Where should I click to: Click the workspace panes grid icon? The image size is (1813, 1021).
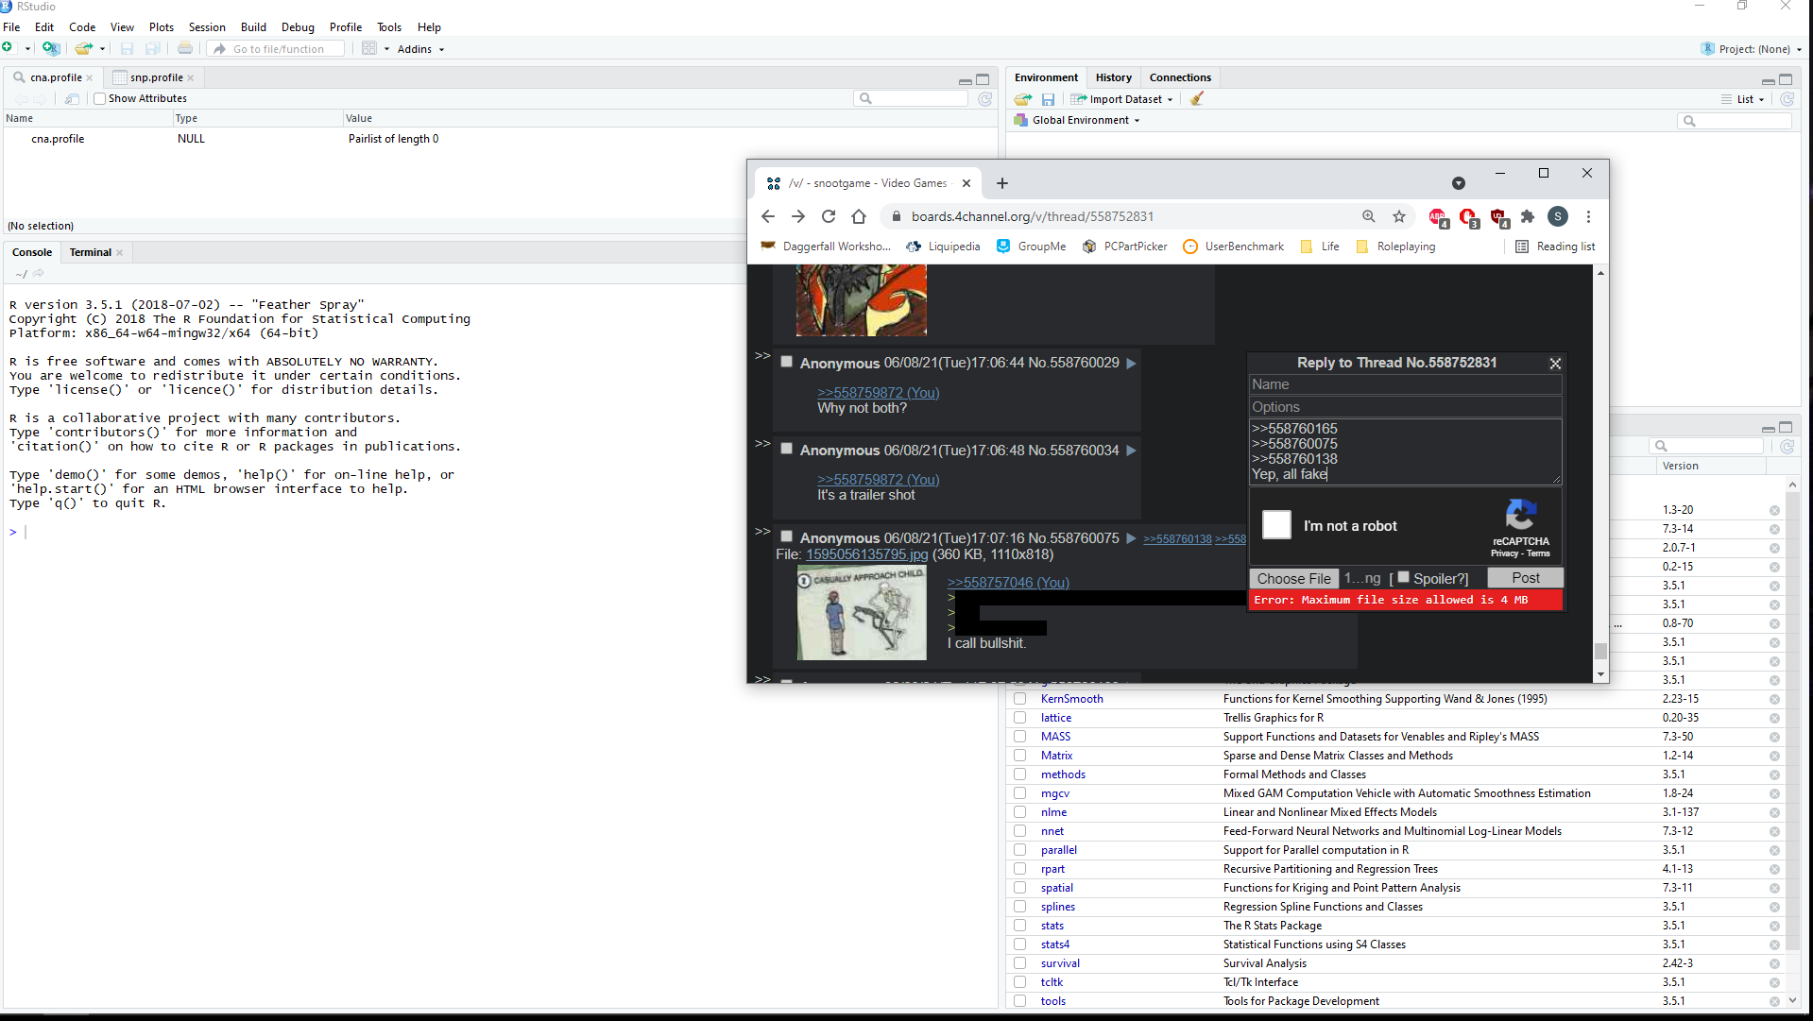(x=369, y=48)
